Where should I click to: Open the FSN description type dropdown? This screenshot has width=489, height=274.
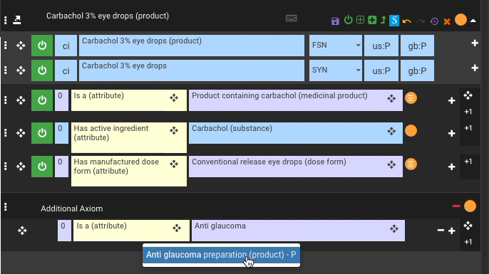coord(336,46)
